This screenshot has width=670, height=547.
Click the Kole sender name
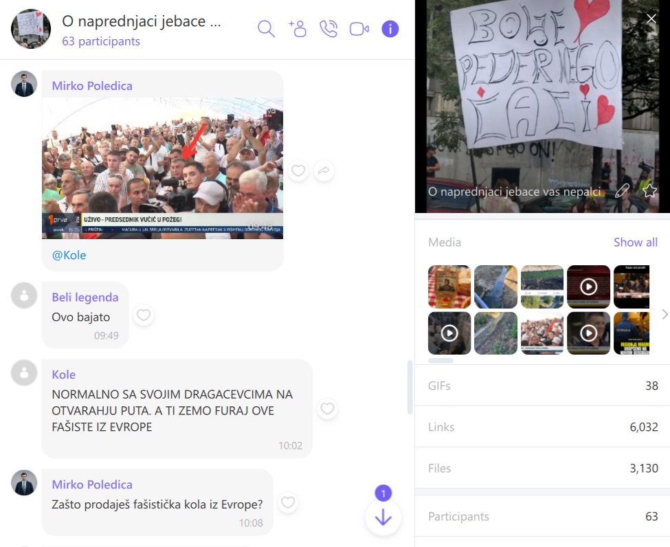64,375
